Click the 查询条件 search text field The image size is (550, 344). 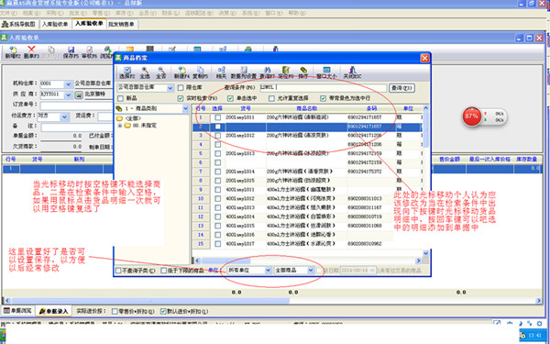(x=323, y=87)
